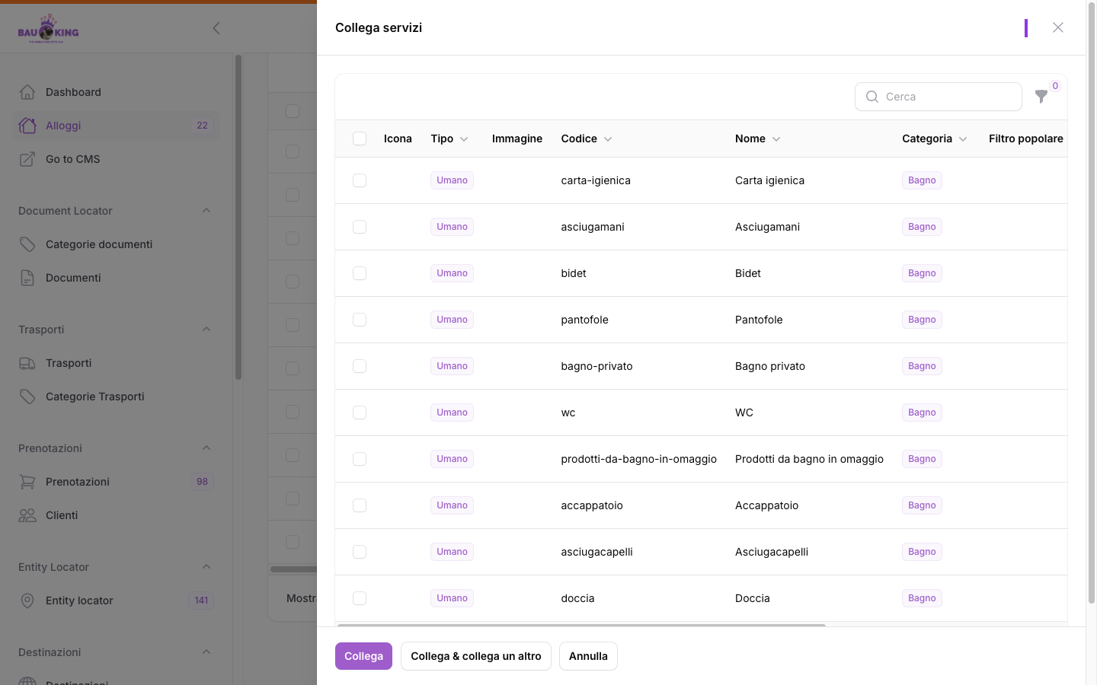This screenshot has height=685, width=1097.
Task: Click the Annulla button
Action: 588,656
